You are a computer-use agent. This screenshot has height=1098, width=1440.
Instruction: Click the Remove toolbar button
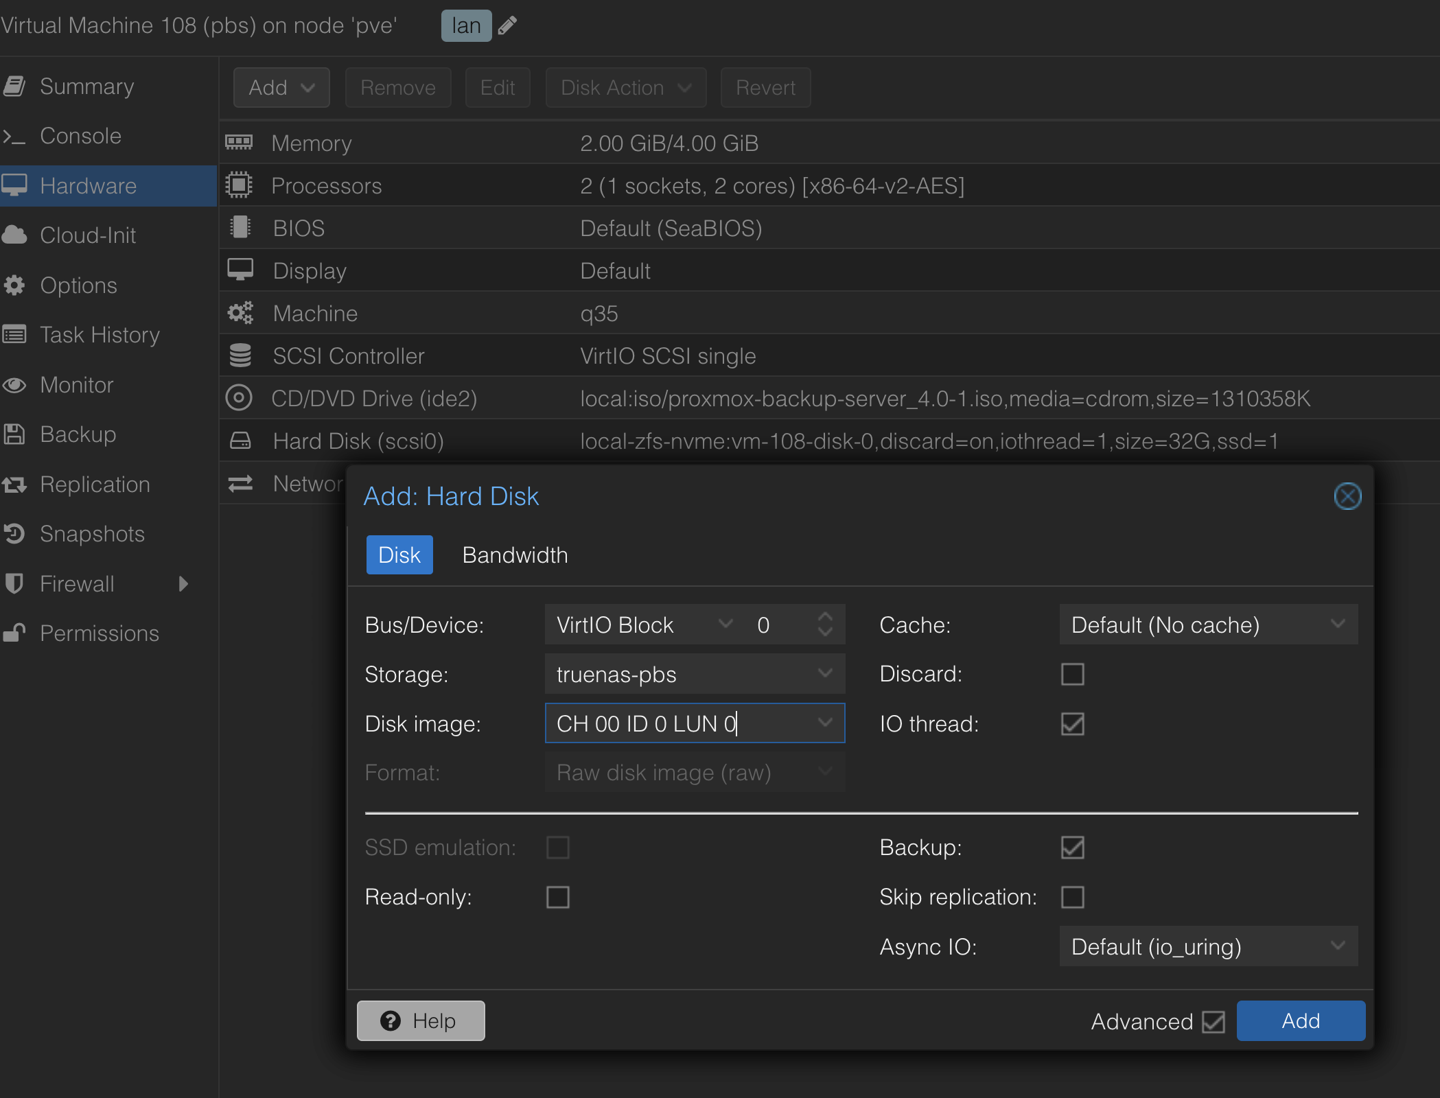pyautogui.click(x=398, y=88)
